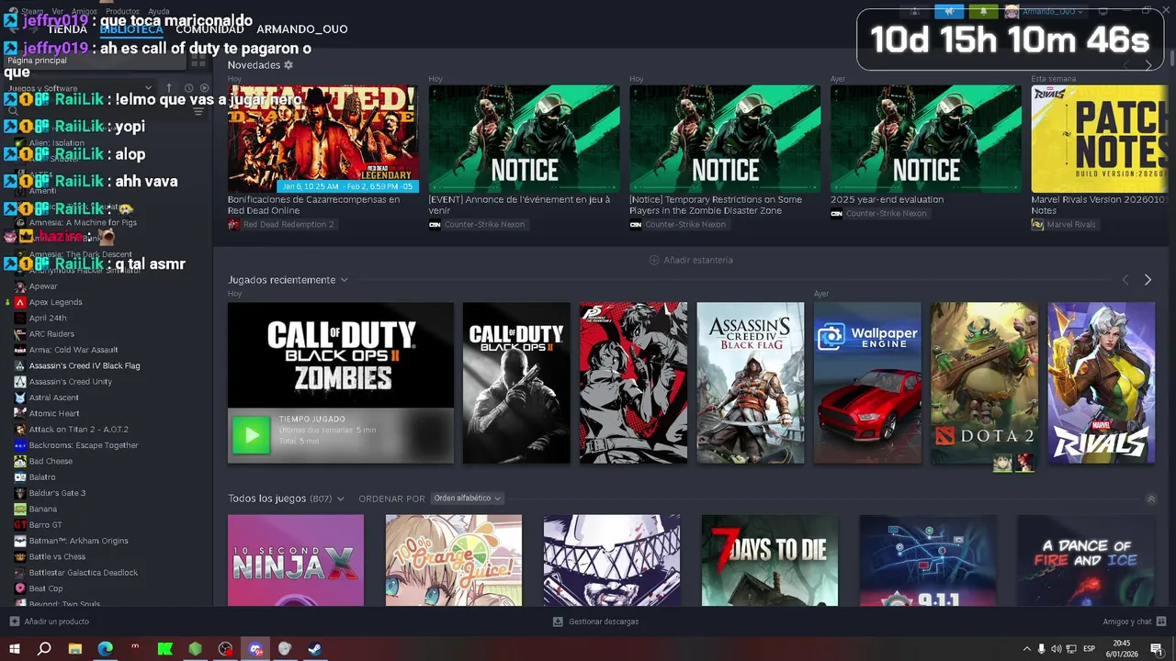Open Novedades settings gear
1176x661 pixels.
[x=288, y=65]
